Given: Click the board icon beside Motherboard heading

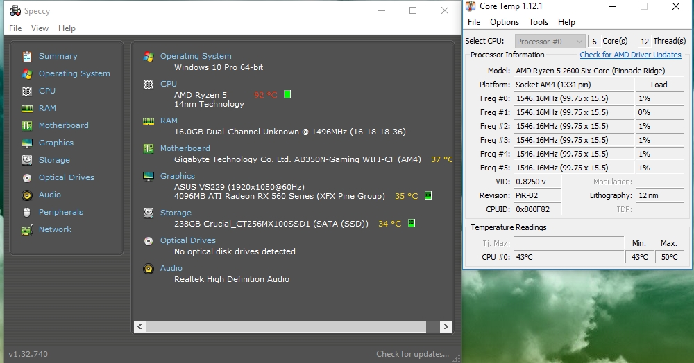Looking at the screenshot, I should (149, 149).
